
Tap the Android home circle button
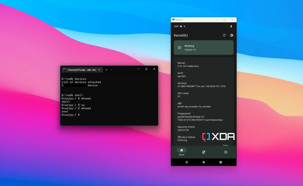click(204, 162)
